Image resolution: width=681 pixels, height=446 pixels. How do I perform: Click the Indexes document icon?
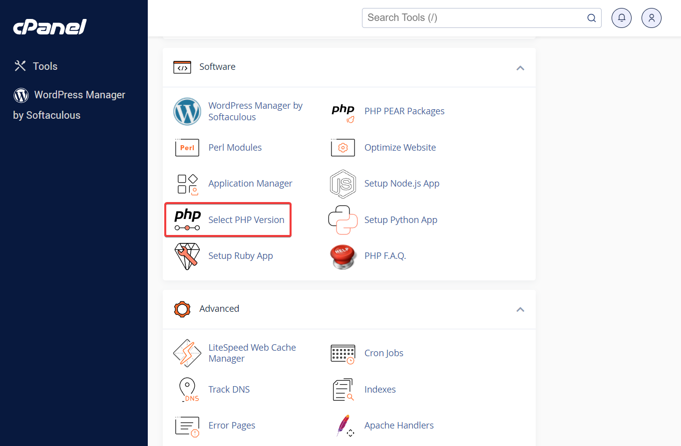(x=343, y=390)
